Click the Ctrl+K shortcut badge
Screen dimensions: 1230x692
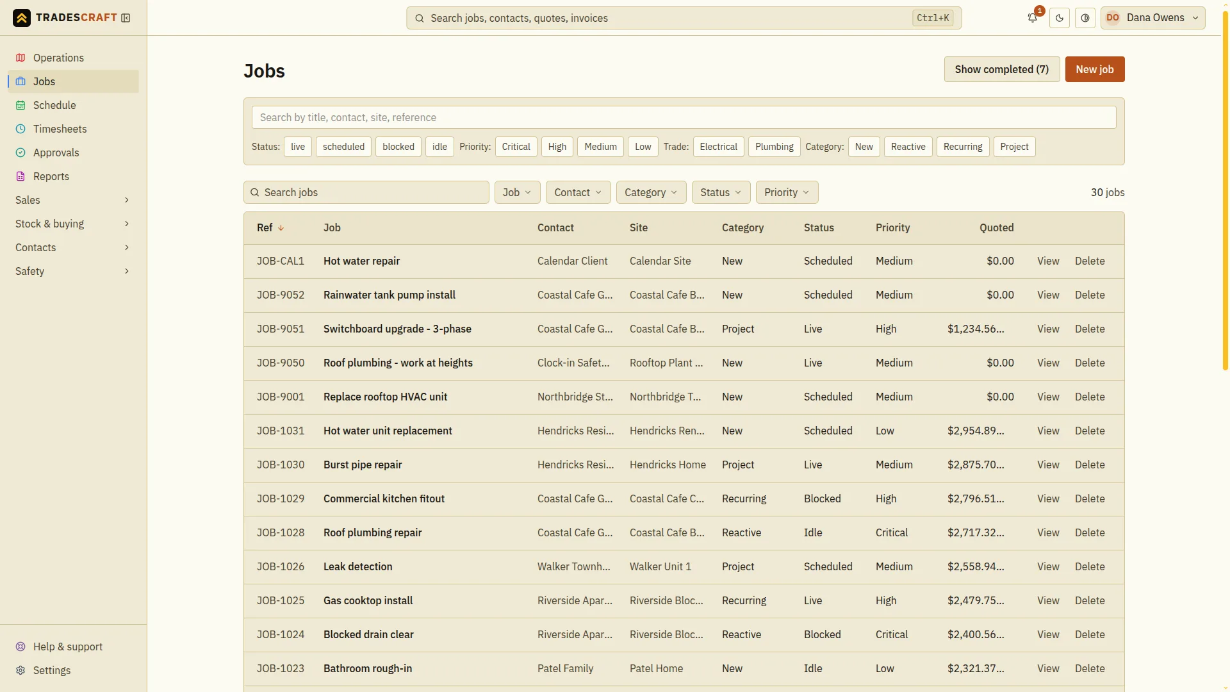click(933, 18)
